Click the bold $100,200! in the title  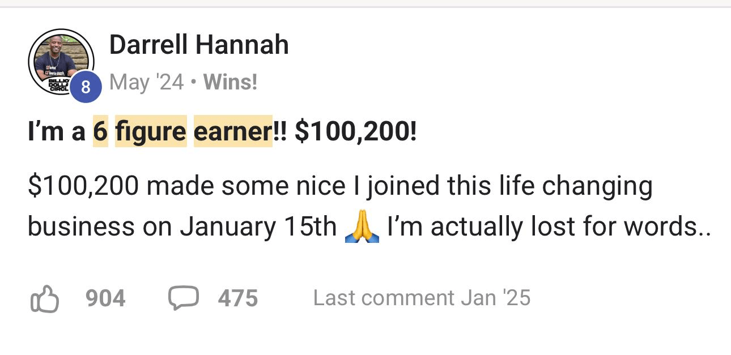[356, 132]
